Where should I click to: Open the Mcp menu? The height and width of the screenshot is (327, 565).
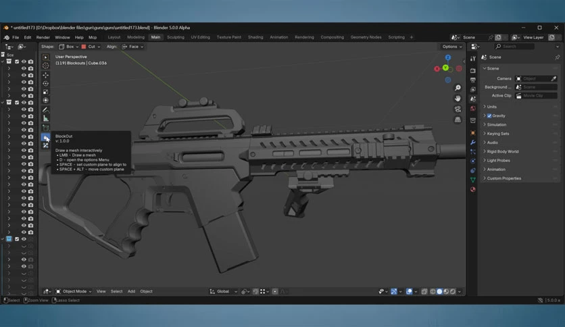coord(93,37)
